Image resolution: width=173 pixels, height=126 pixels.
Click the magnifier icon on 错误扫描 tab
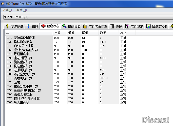pos(64,26)
